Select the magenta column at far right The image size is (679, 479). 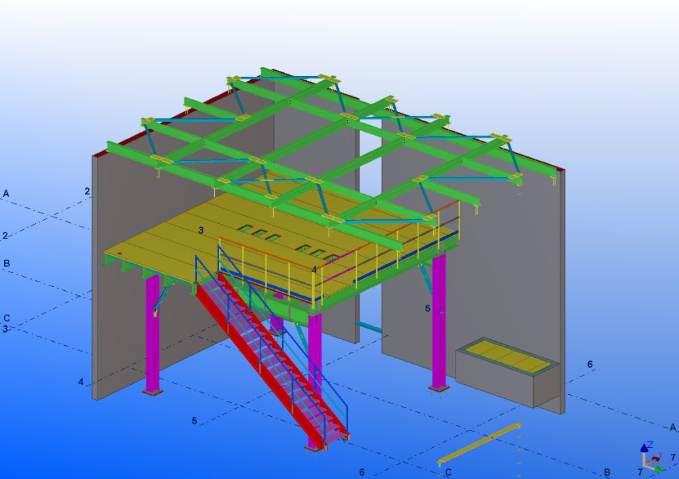(x=438, y=325)
